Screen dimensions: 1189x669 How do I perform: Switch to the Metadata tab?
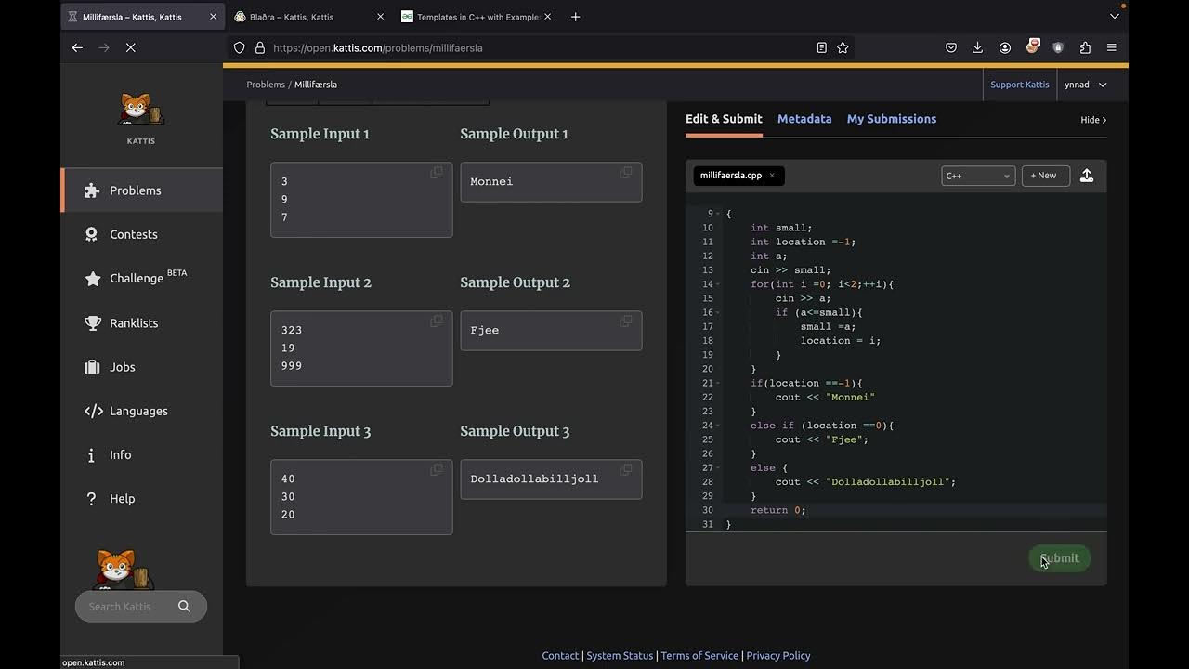tap(804, 119)
